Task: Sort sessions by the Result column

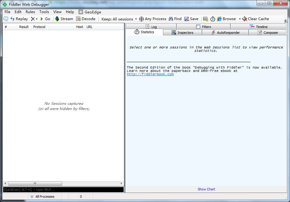Action: (24, 27)
